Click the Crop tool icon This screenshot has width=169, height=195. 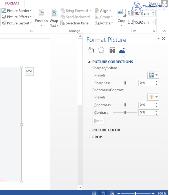point(121,13)
